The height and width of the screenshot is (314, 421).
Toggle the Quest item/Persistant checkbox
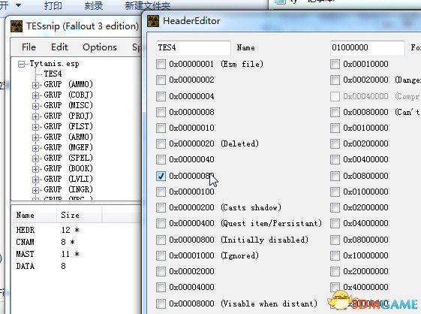pyautogui.click(x=161, y=223)
